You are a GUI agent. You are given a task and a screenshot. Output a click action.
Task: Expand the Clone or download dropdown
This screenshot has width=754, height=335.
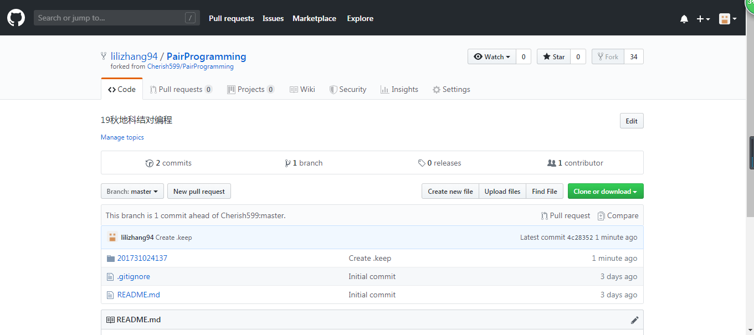click(x=606, y=191)
